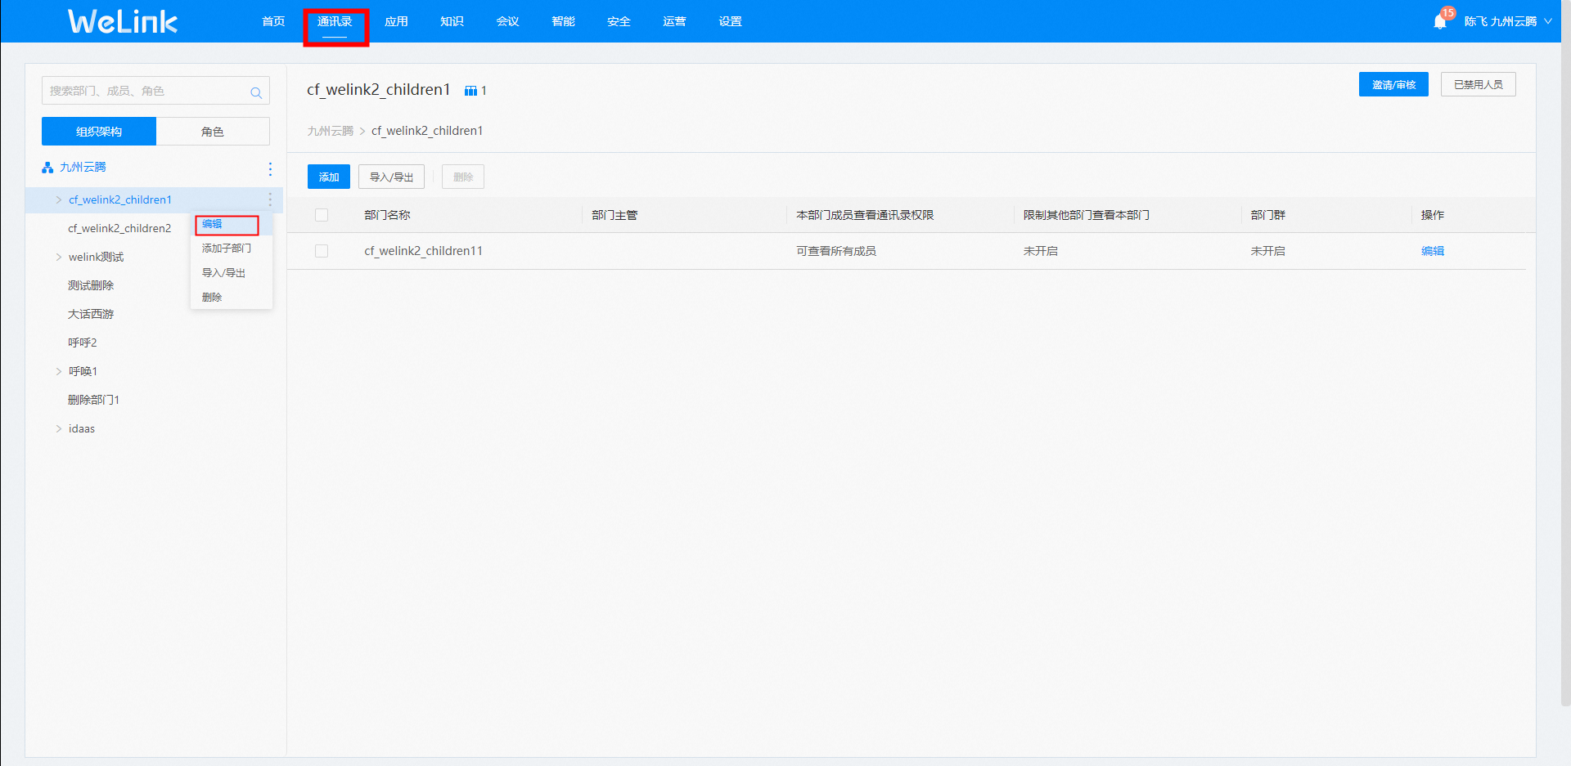This screenshot has height=766, width=1571.
Task: Open the 会议 nav tab
Action: coord(507,21)
